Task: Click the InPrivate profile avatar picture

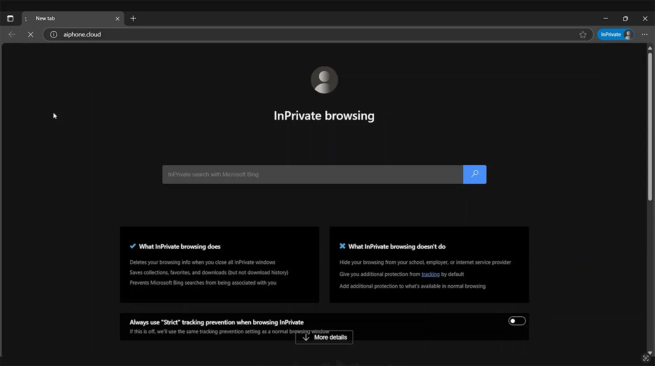Action: coord(324,80)
